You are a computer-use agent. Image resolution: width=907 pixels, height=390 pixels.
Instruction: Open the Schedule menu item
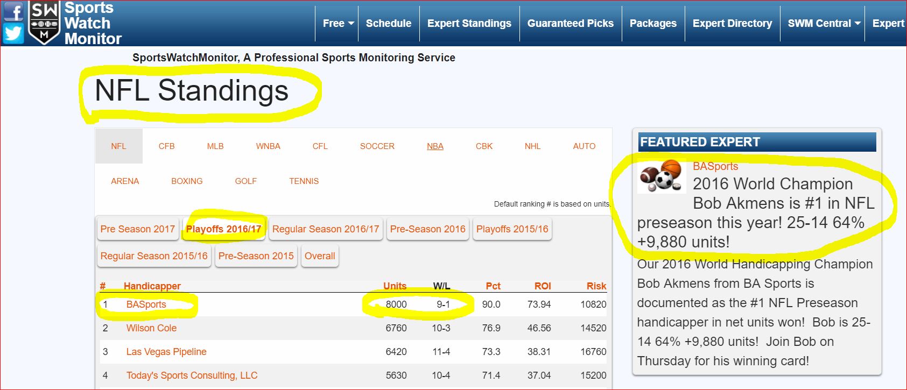389,23
